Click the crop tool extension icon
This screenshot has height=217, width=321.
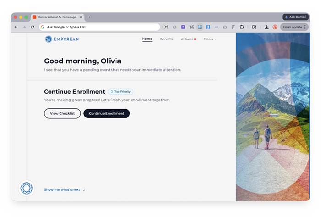click(191, 27)
